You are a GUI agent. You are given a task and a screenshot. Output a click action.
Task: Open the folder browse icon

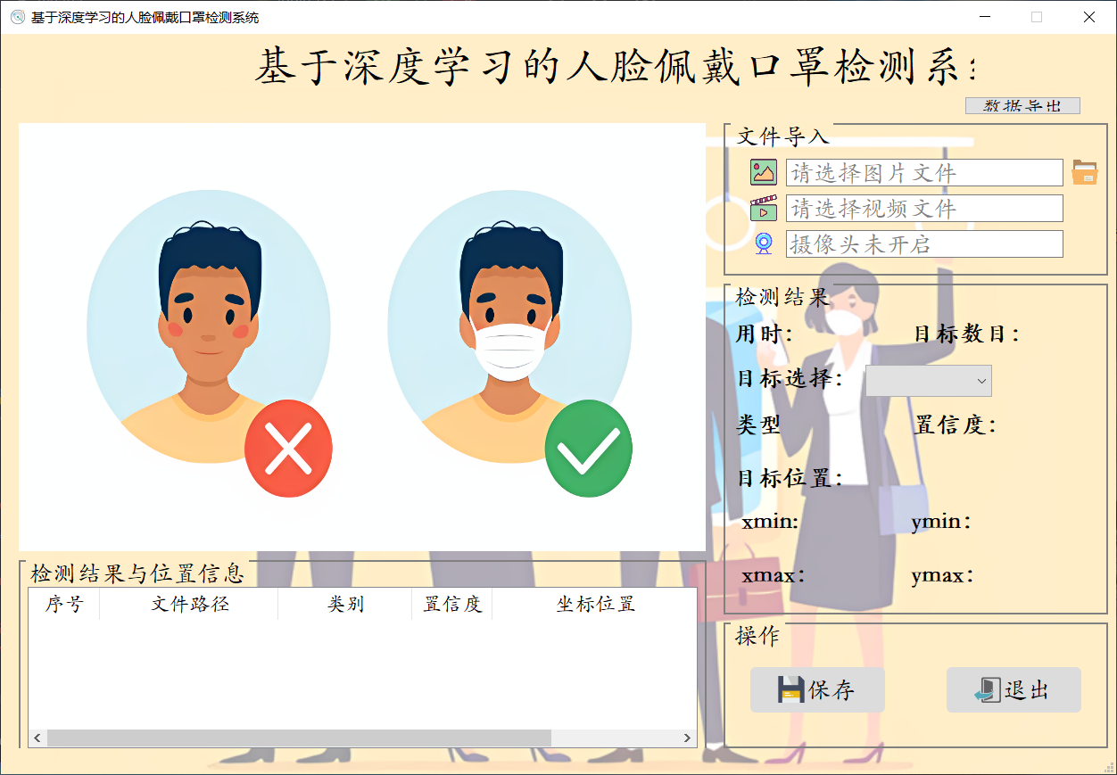(x=1085, y=172)
